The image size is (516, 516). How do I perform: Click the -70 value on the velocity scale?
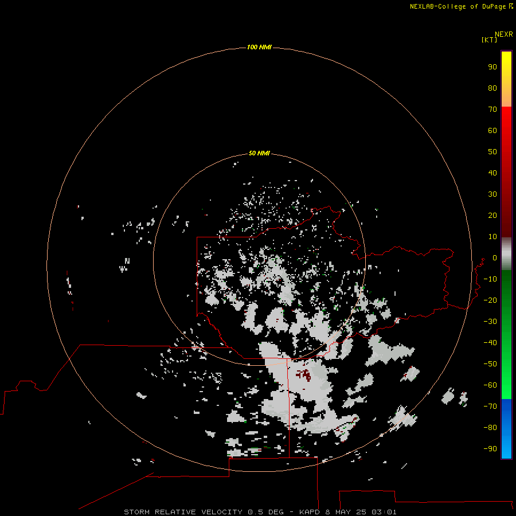[490, 406]
